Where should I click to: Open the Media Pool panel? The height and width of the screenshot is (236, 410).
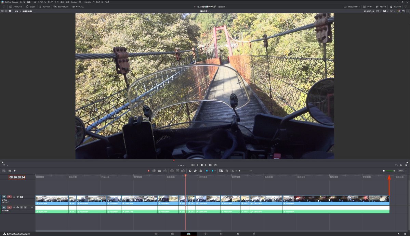click(x=16, y=7)
